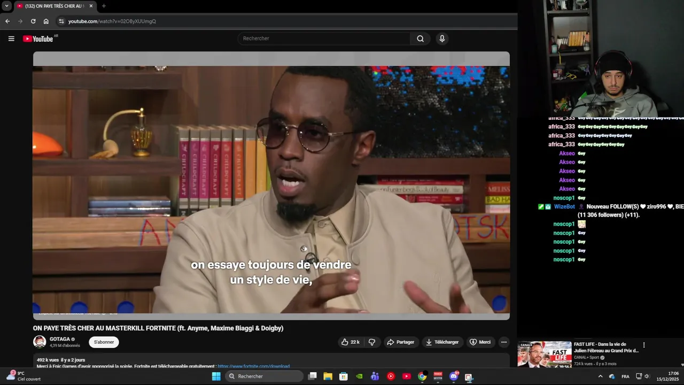Open more actions three-dot menu under video
The image size is (684, 385).
pyautogui.click(x=503, y=342)
